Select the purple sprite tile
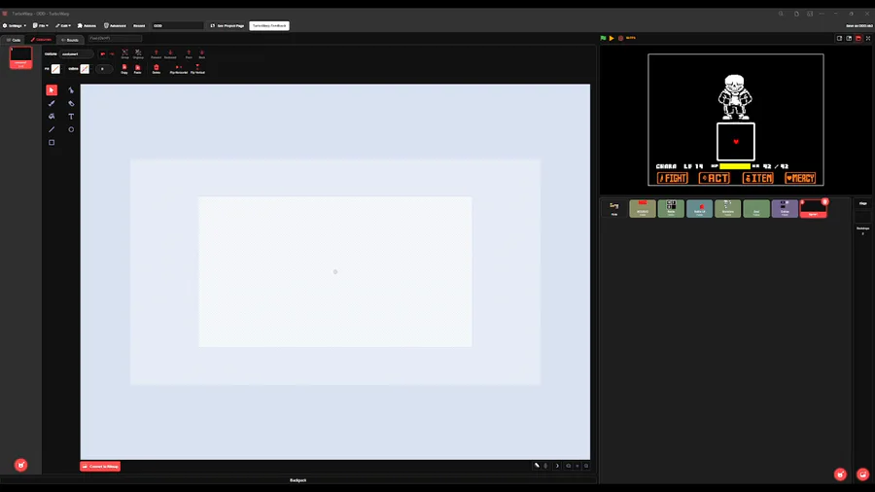Viewport: 875px width, 492px height. (785, 208)
